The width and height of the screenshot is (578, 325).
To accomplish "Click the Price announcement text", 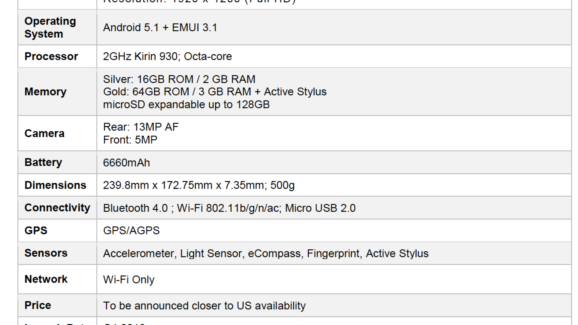I will (204, 305).
